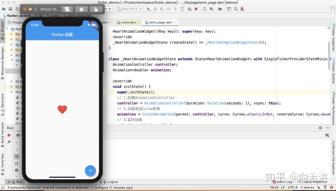This screenshot has height=191, width=336.
Task: Click red error indicator in status bar
Action: click(331, 187)
